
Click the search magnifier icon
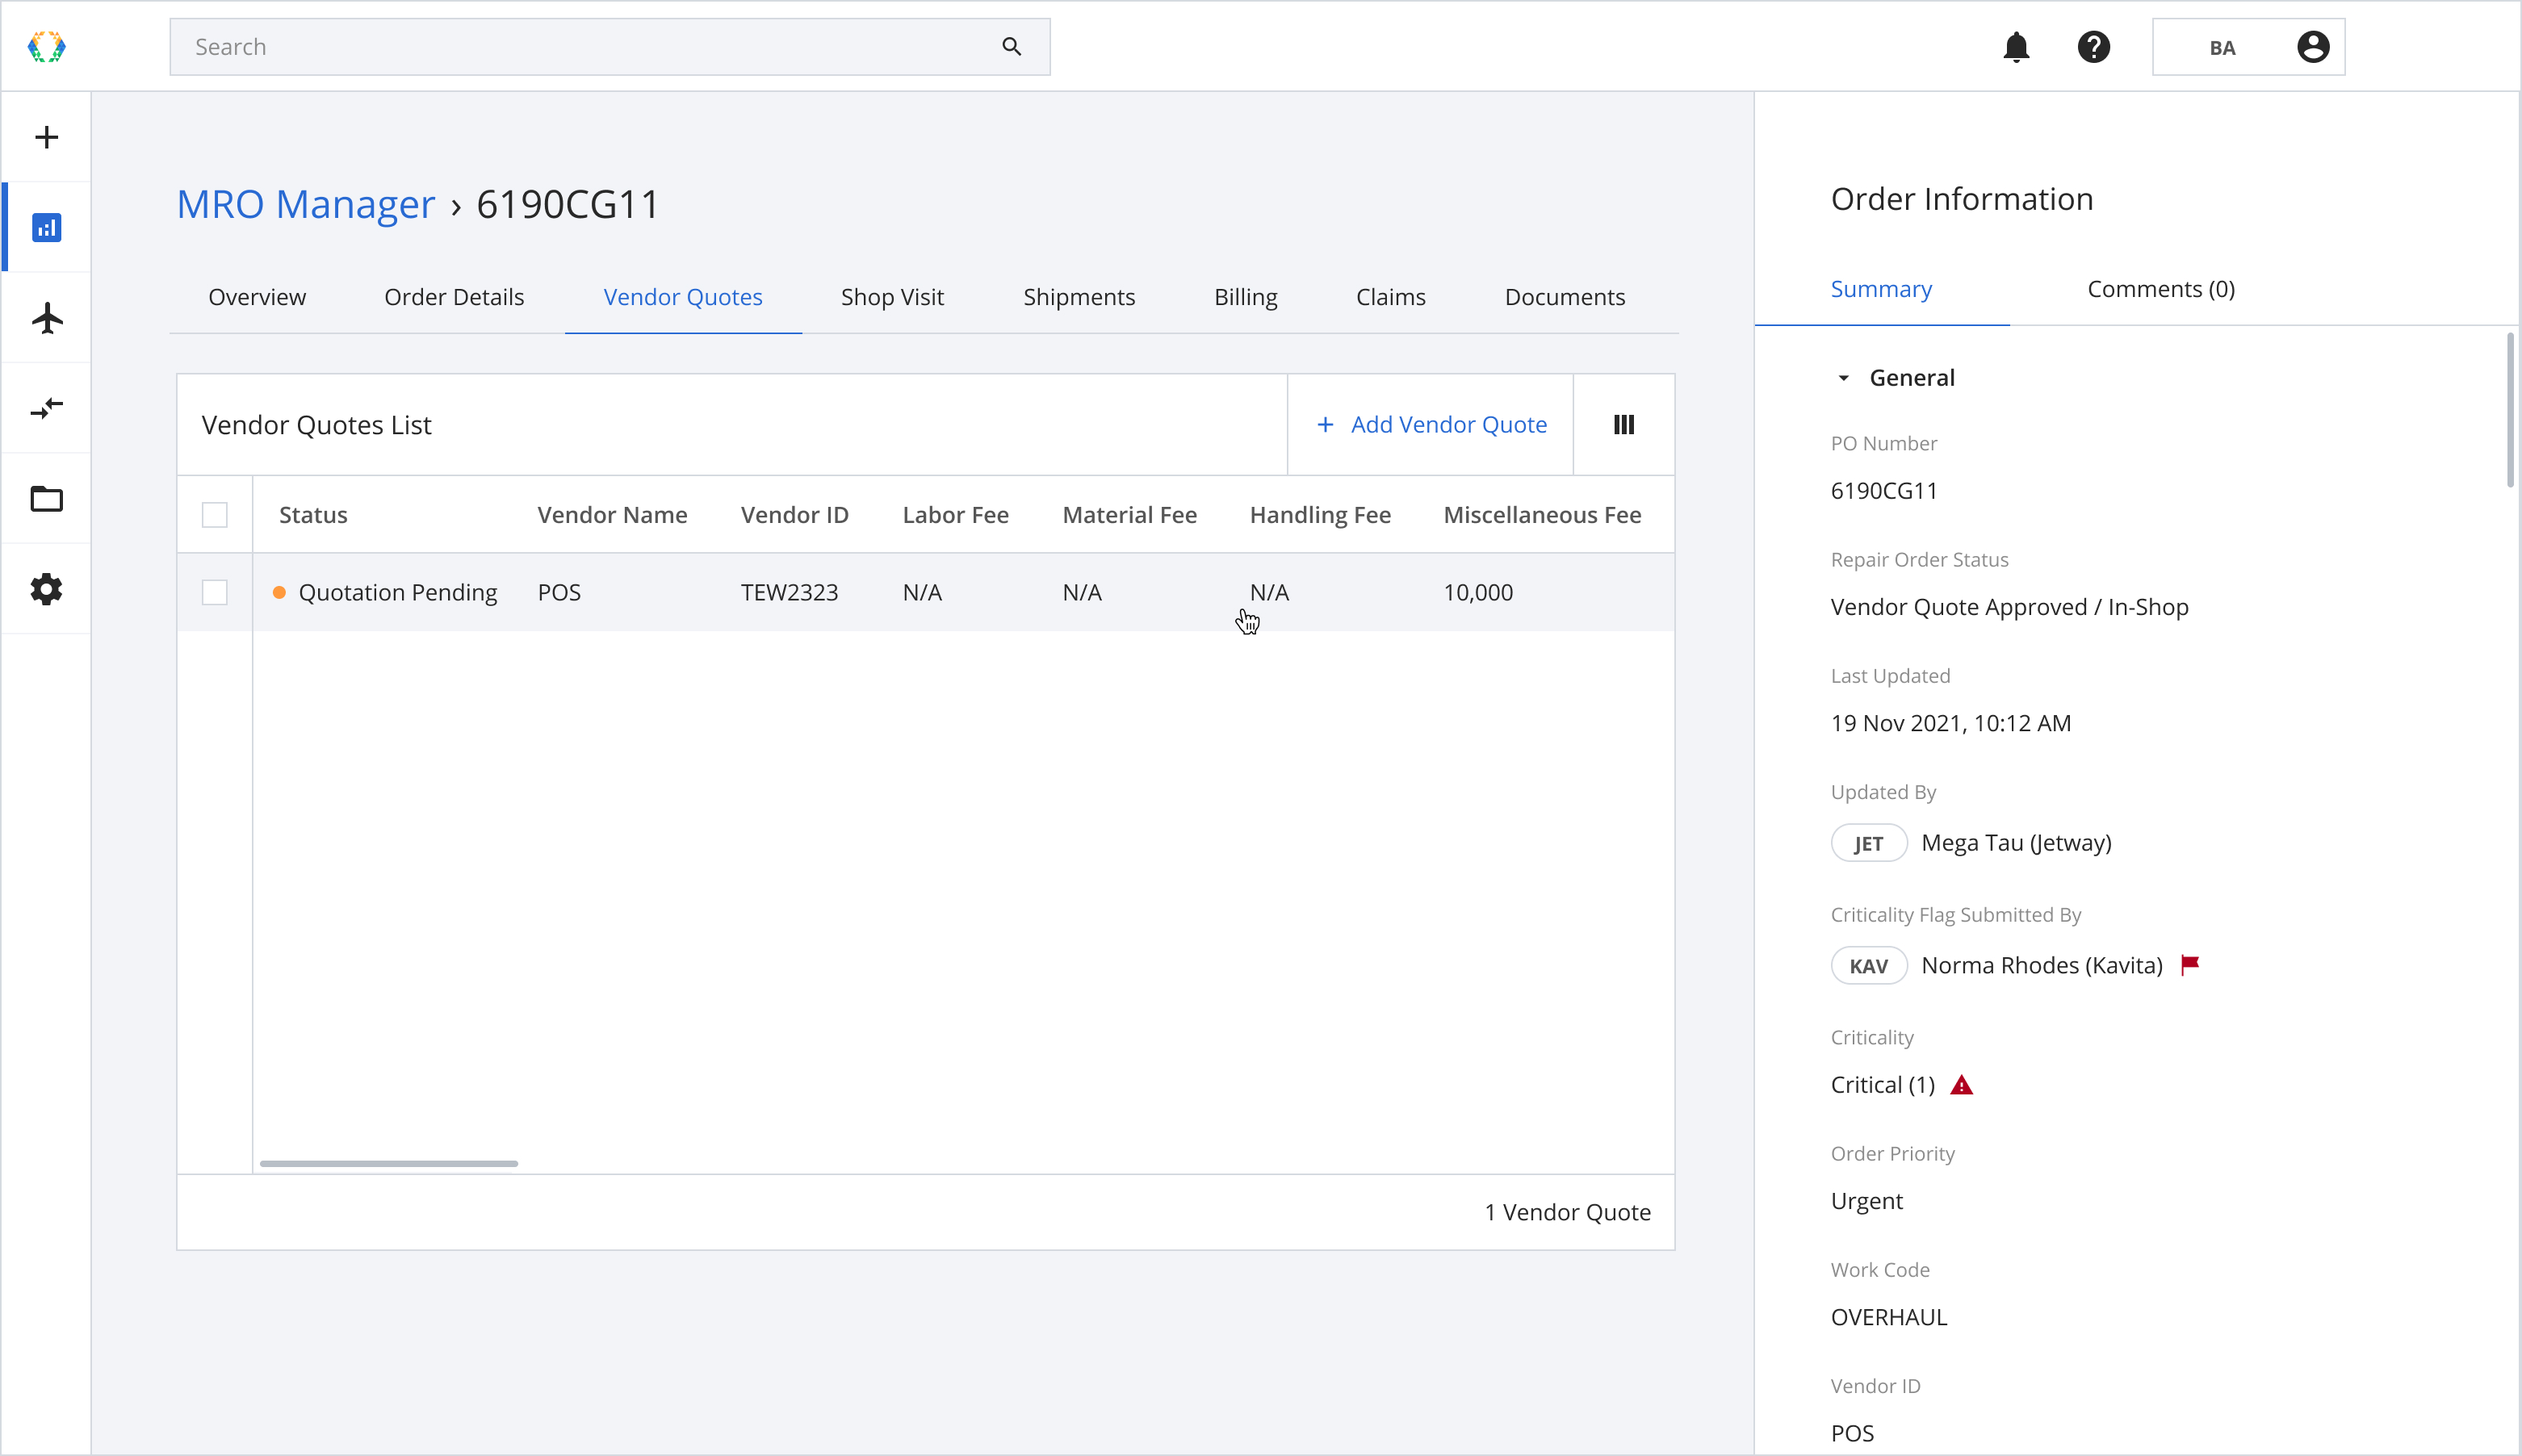coord(1011,47)
